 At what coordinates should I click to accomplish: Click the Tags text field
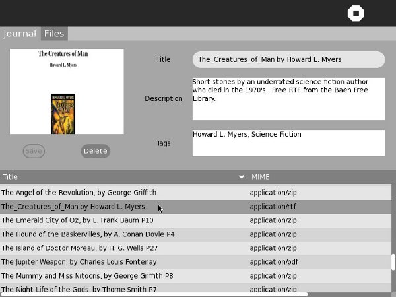tap(288, 143)
